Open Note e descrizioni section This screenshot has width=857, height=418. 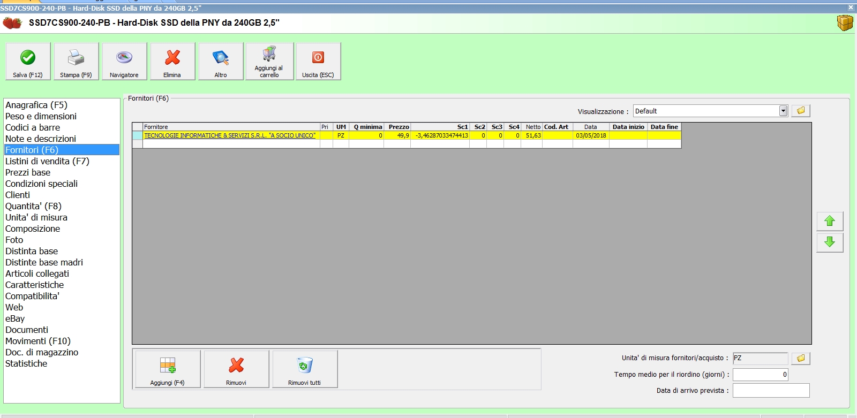62,139
